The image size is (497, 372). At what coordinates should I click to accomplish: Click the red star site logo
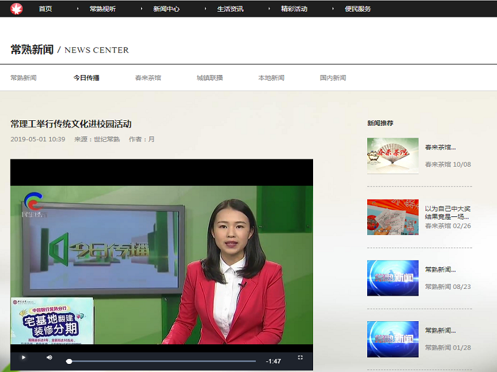click(x=16, y=9)
